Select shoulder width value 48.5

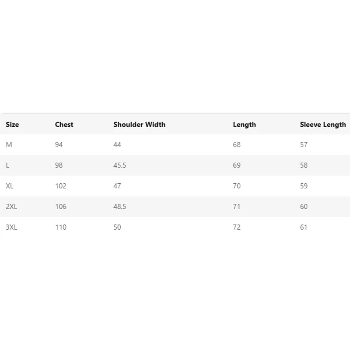click(x=119, y=206)
